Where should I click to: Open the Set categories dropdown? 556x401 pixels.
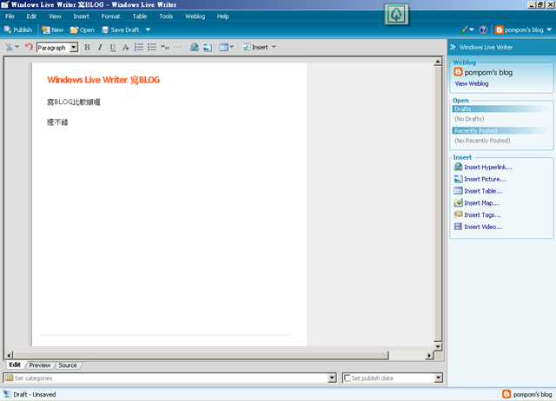332,378
